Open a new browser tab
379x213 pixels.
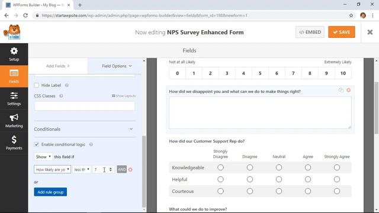click(80, 5)
